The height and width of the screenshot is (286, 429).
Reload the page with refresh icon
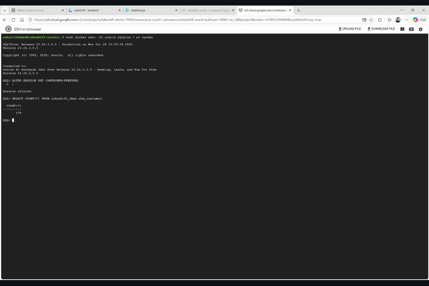[13, 20]
